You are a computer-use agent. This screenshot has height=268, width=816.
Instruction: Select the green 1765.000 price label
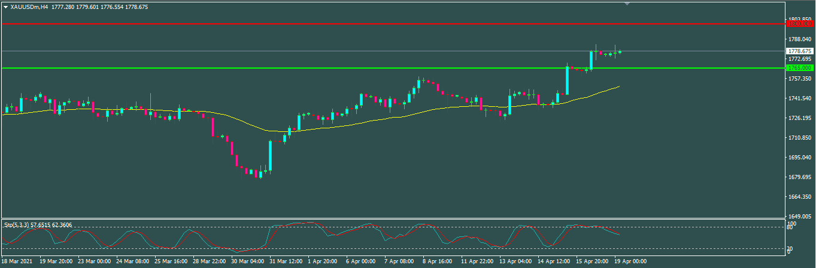pos(800,68)
